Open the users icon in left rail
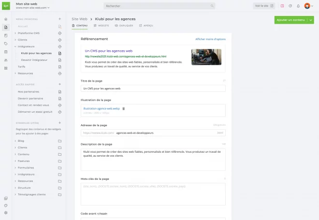 6,60
